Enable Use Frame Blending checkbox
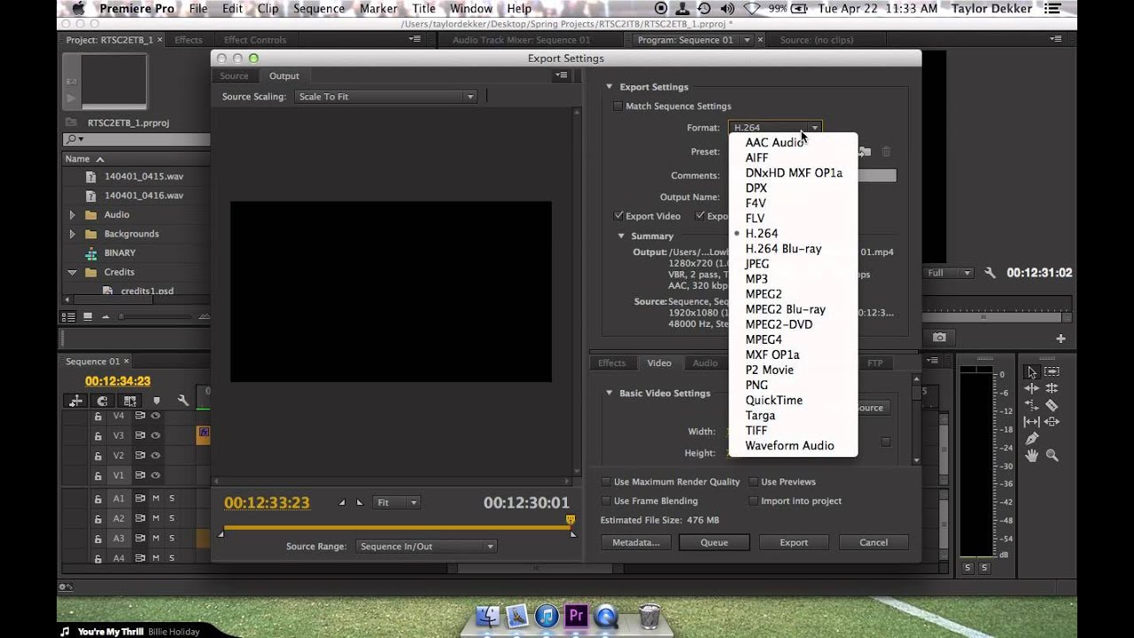 [x=607, y=501]
